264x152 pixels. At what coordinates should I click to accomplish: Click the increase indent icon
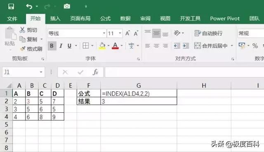pyautogui.click(x=186, y=46)
